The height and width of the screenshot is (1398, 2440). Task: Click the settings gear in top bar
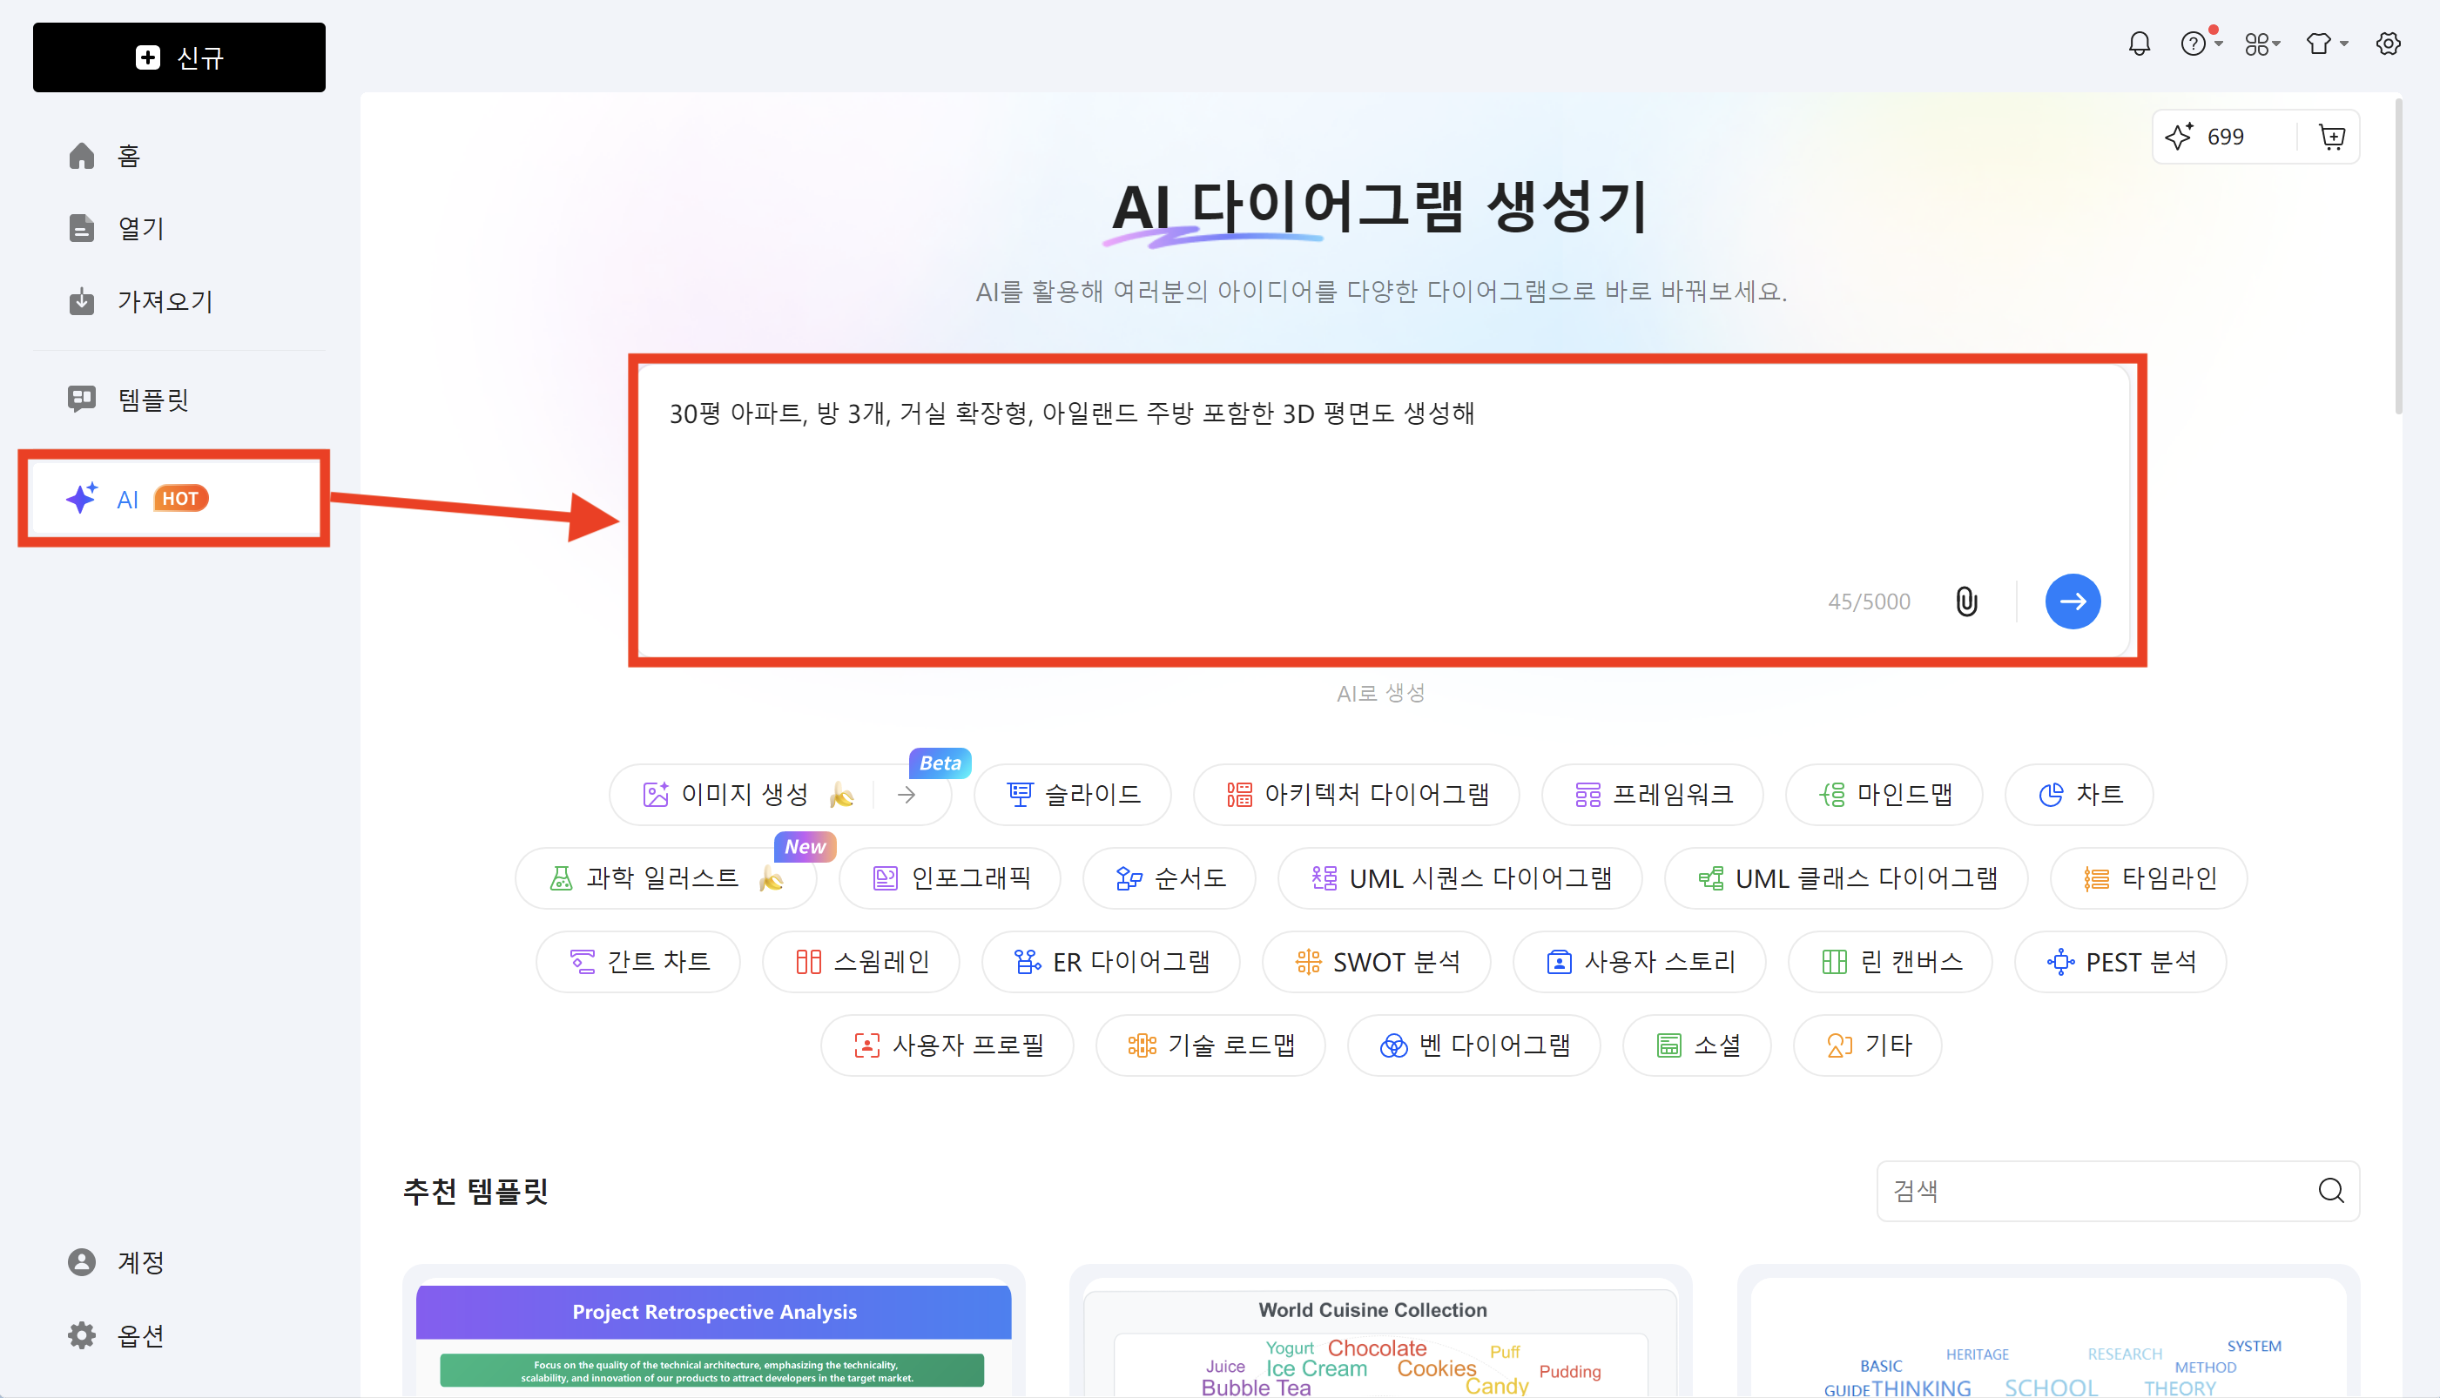point(2387,44)
